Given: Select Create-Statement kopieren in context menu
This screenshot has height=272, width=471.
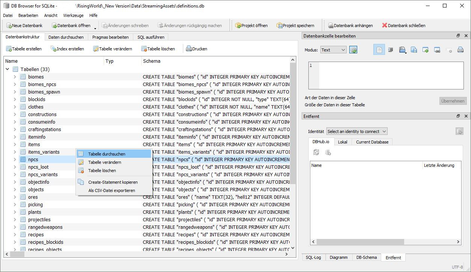Looking at the screenshot, I should 114,182.
